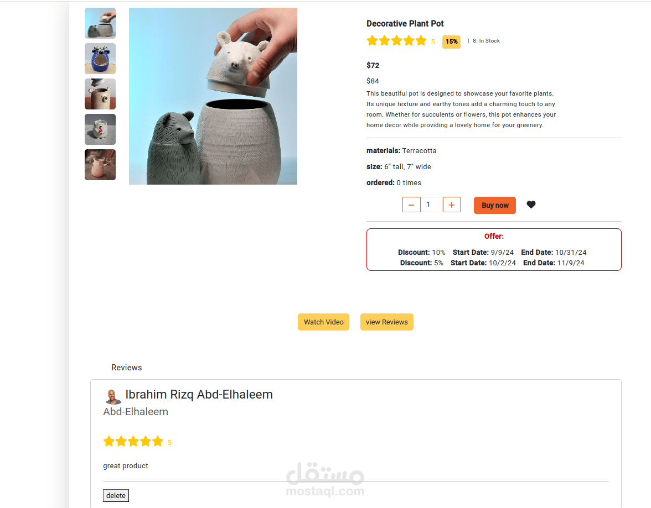
Task: Open the Watch Video button
Action: [x=323, y=322]
